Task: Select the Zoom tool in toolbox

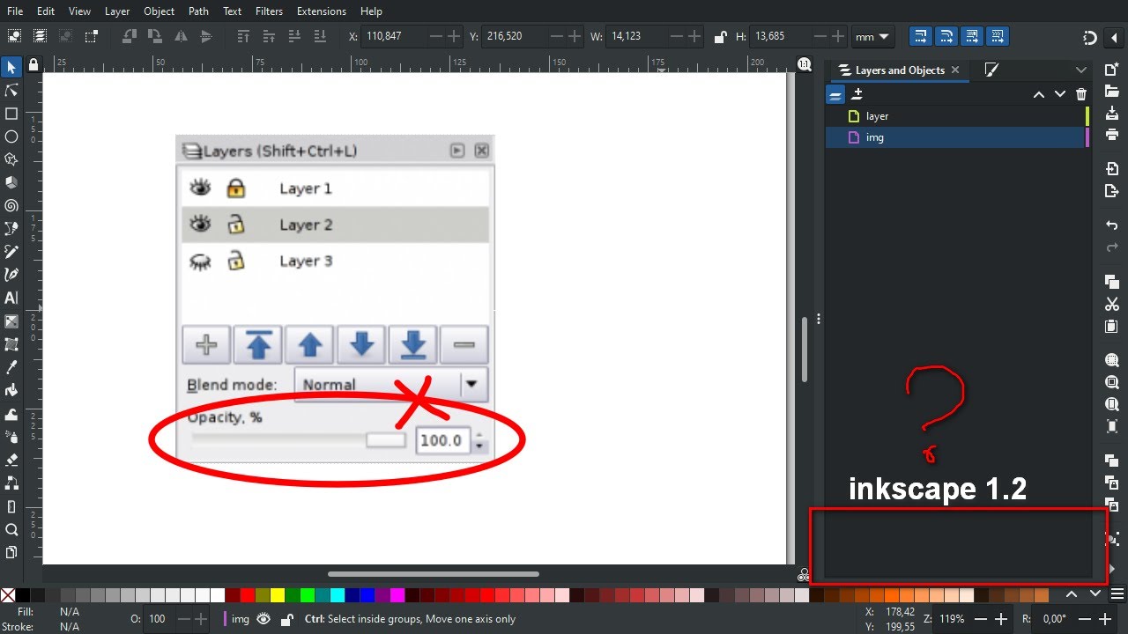Action: 11,529
